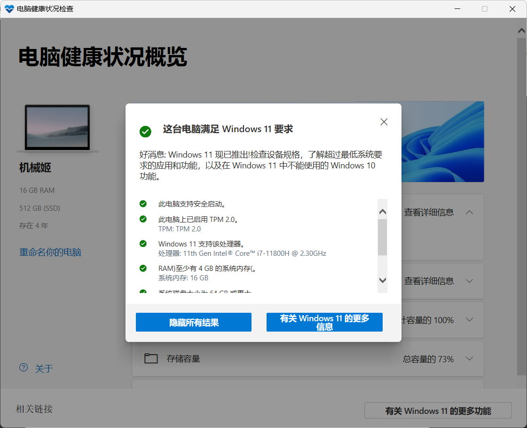Click the checkmark beside the RAM requirement result

pyautogui.click(x=143, y=268)
